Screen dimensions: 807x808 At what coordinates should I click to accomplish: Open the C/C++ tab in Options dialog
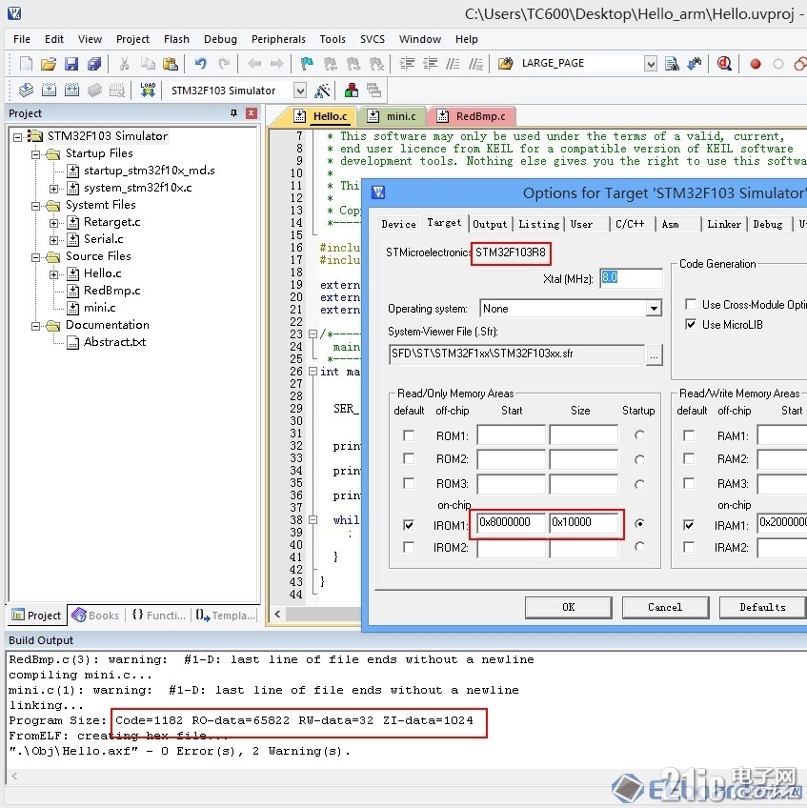[630, 224]
